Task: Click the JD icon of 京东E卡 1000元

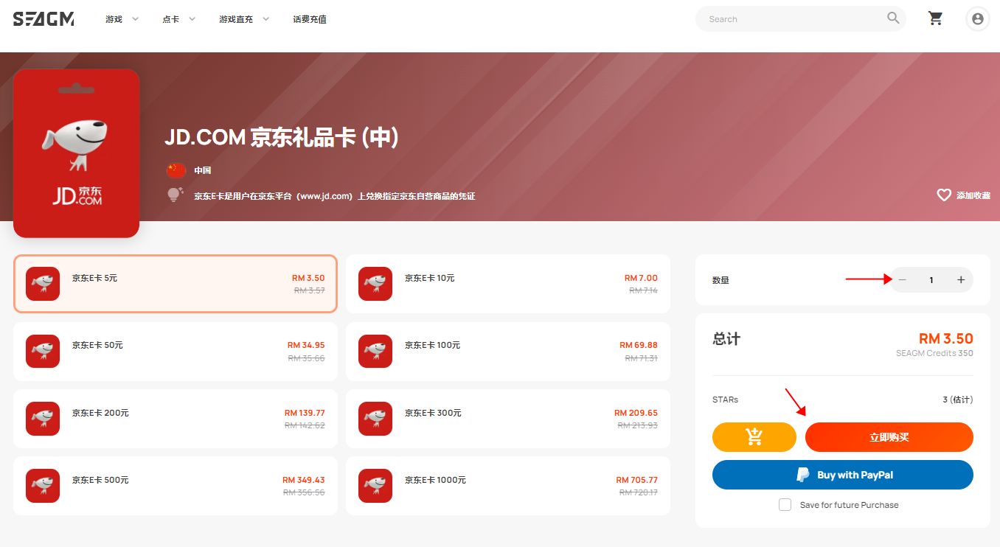Action: [375, 486]
